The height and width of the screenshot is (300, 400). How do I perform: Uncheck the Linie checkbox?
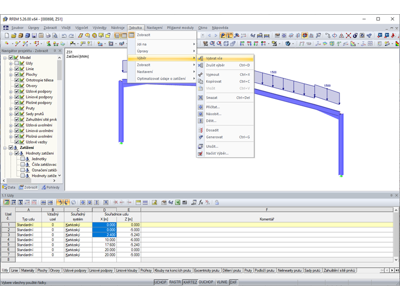tap(17, 68)
